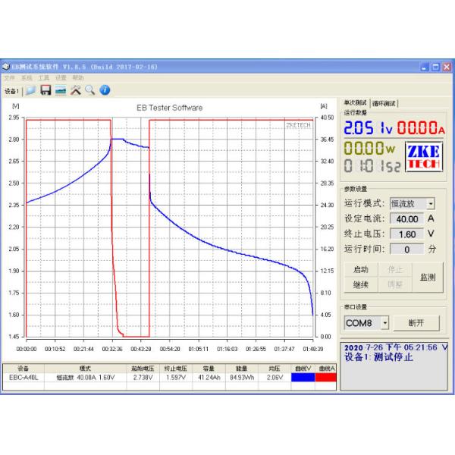Open the 文件 menu
The height and width of the screenshot is (455, 455).
tap(9, 77)
